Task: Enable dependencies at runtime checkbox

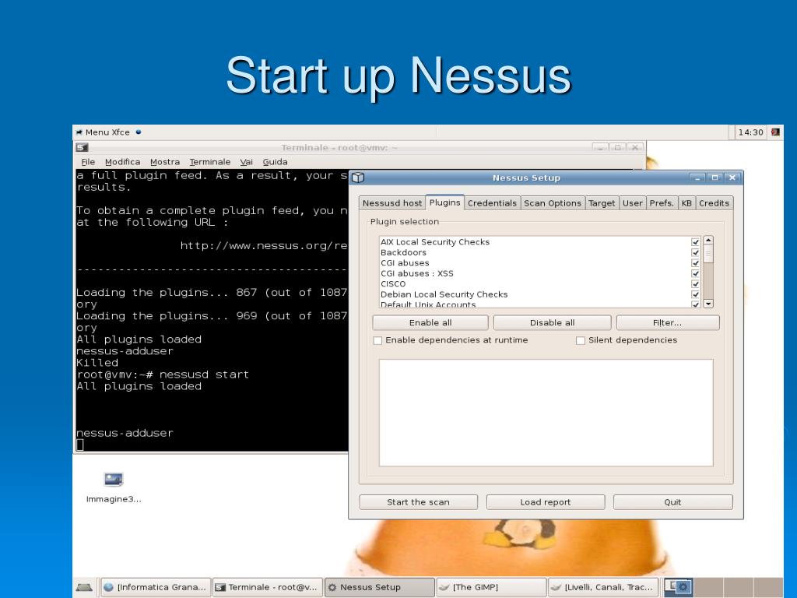Action: [377, 341]
